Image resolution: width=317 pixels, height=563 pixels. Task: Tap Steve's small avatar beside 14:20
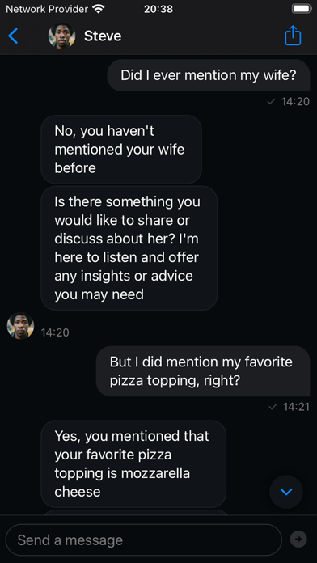click(x=20, y=326)
